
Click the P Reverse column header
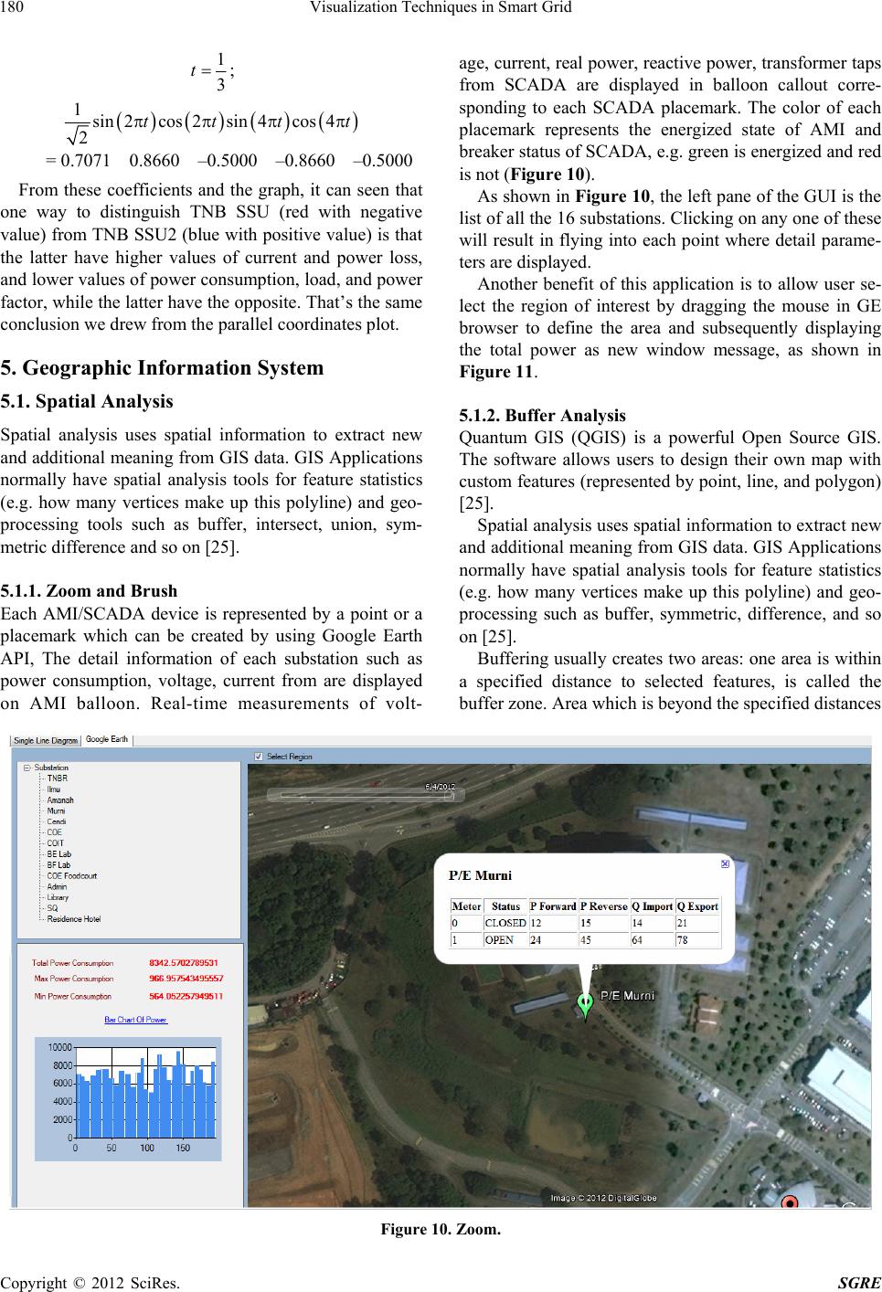coord(603,906)
